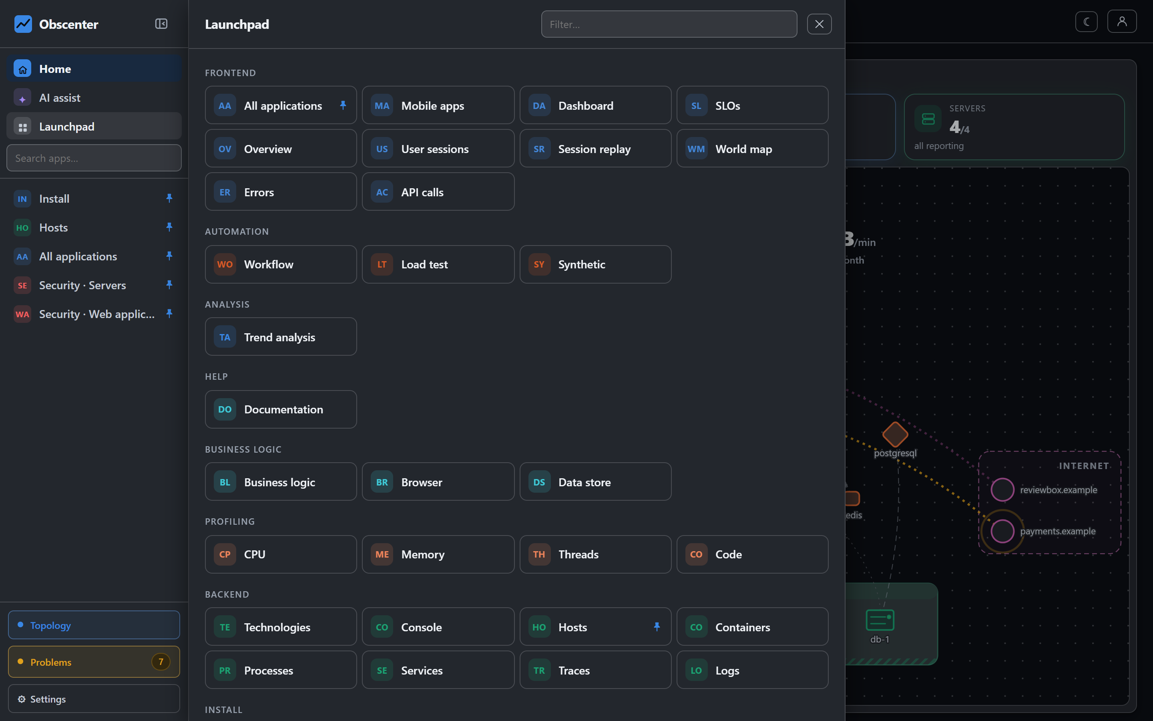Open the SLOs tile

(x=752, y=105)
